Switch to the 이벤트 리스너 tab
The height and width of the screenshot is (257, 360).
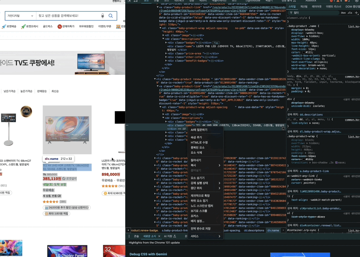[334, 6]
